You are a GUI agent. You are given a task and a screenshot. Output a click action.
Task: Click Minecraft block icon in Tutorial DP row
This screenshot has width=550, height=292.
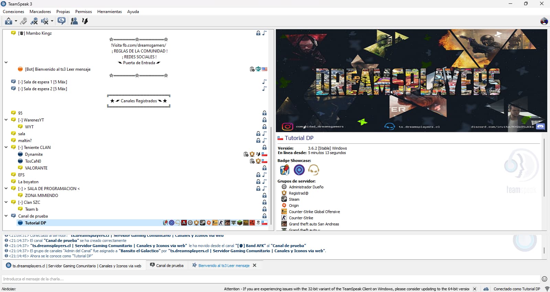tap(240, 223)
